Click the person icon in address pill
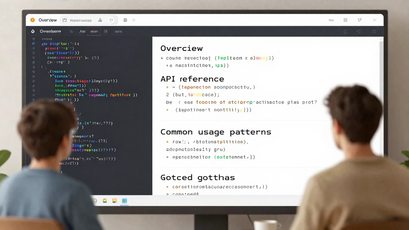This screenshot has width=409, height=230. pyautogui.click(x=100, y=20)
